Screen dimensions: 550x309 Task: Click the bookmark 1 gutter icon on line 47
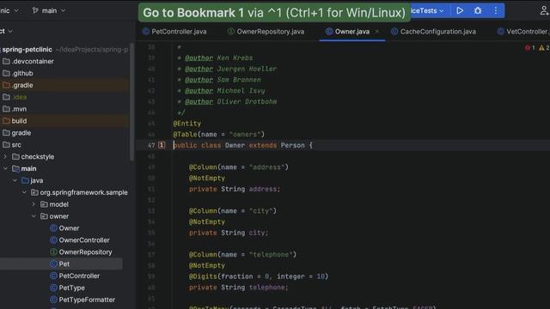point(162,145)
